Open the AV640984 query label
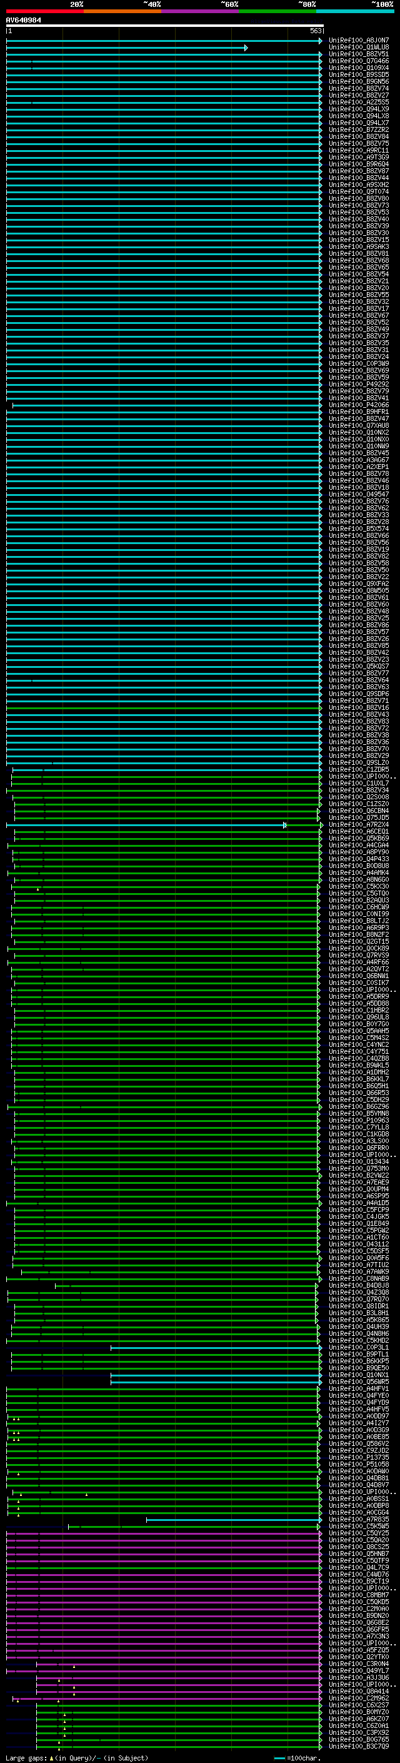Viewport: 400px width, 1763px height. coord(23,20)
